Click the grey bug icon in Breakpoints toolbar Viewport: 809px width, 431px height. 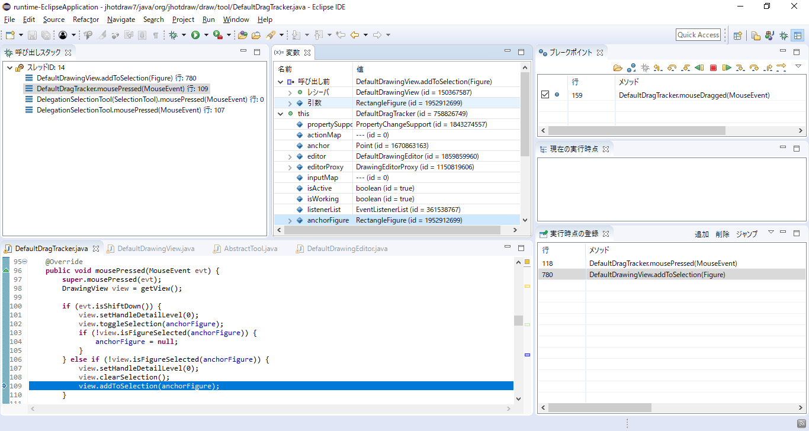(645, 67)
